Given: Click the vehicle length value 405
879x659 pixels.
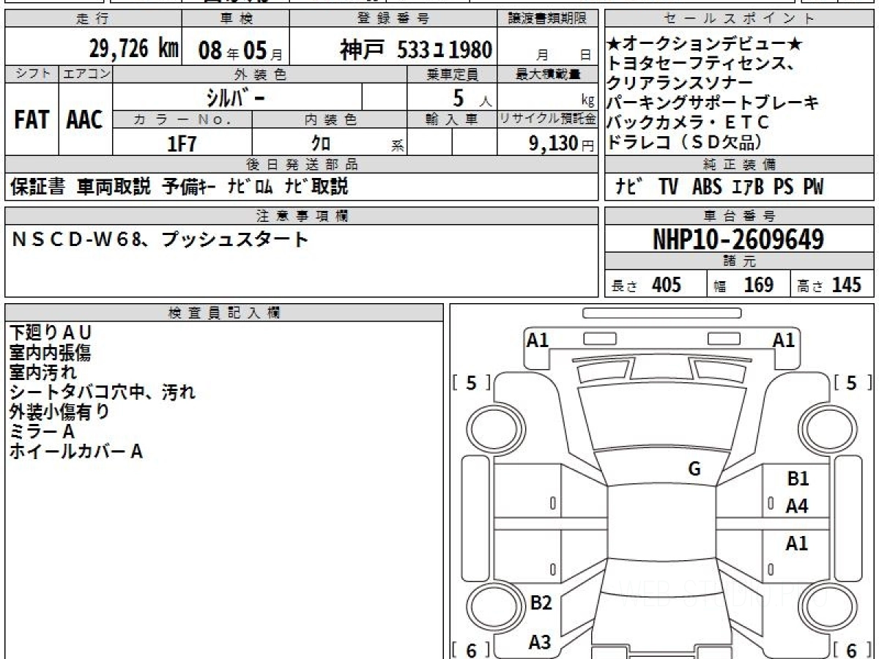Looking at the screenshot, I should 666,285.
